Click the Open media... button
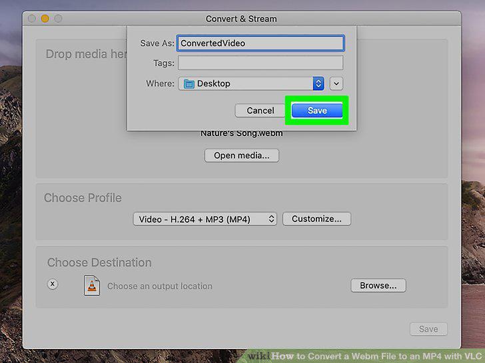This screenshot has height=363, width=485. pyautogui.click(x=242, y=156)
